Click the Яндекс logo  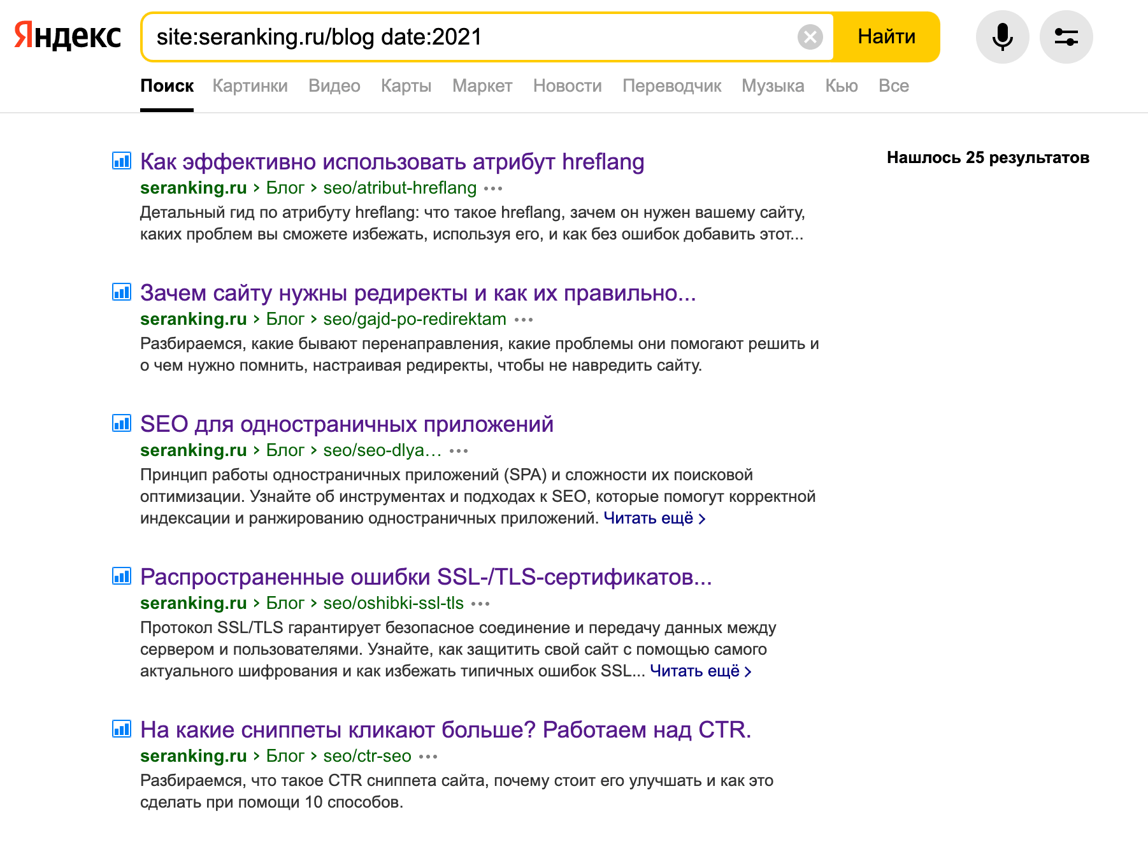tap(68, 36)
